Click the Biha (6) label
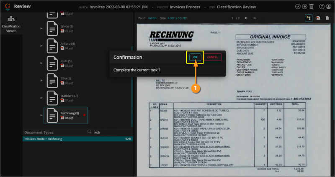Viewport: 335px width, 177px height. tap(66, 78)
